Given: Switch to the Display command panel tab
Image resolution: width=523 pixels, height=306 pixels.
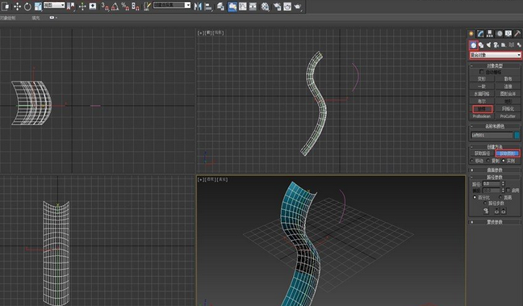Looking at the screenshot, I should click(508, 33).
